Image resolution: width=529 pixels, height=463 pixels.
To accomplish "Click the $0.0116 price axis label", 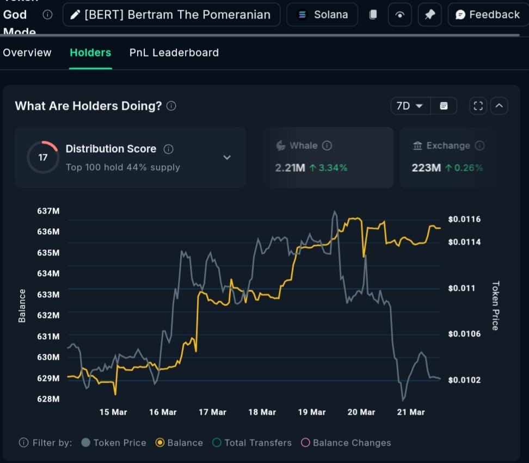I will (464, 220).
